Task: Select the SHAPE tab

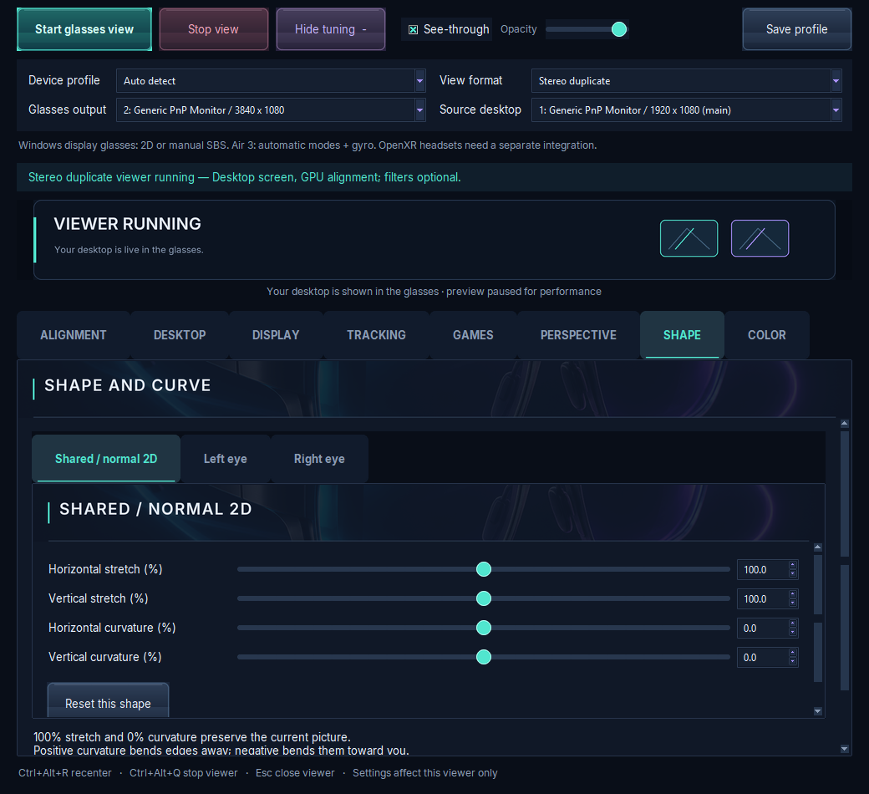Action: (682, 335)
